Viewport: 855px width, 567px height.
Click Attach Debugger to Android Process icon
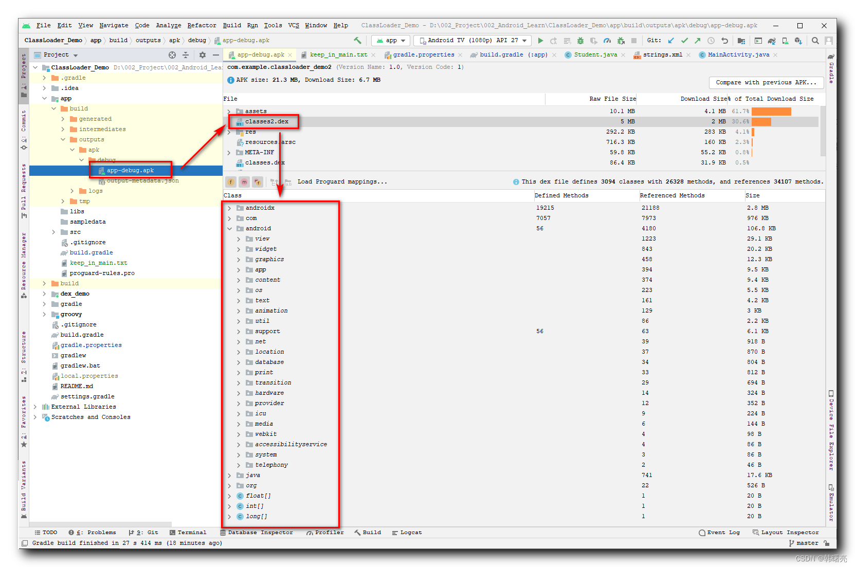(x=621, y=40)
